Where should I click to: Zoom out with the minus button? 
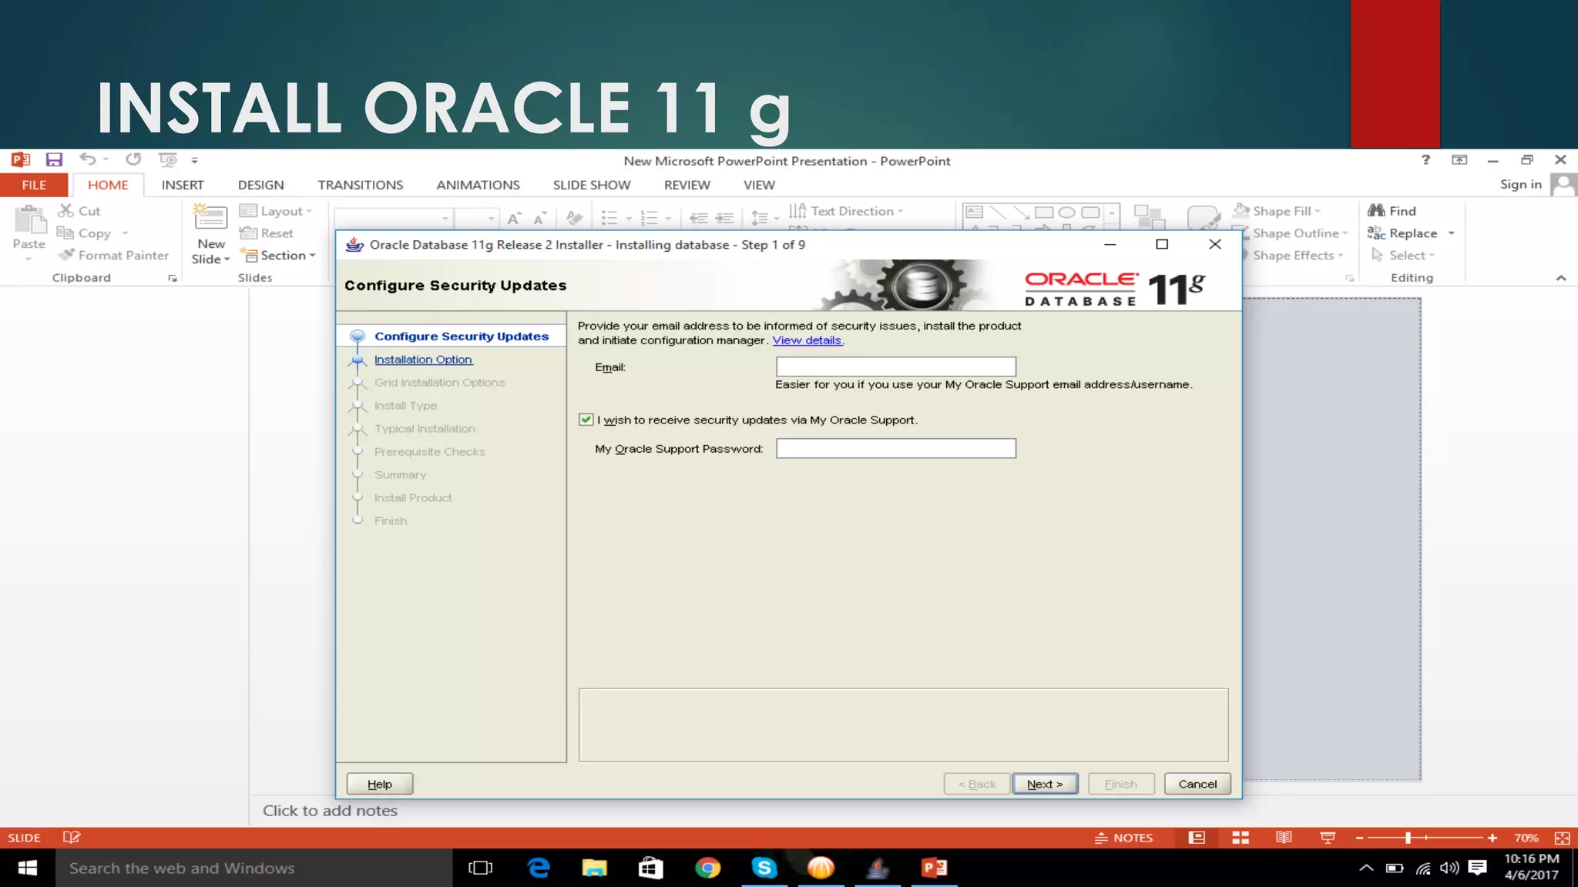tap(1359, 838)
